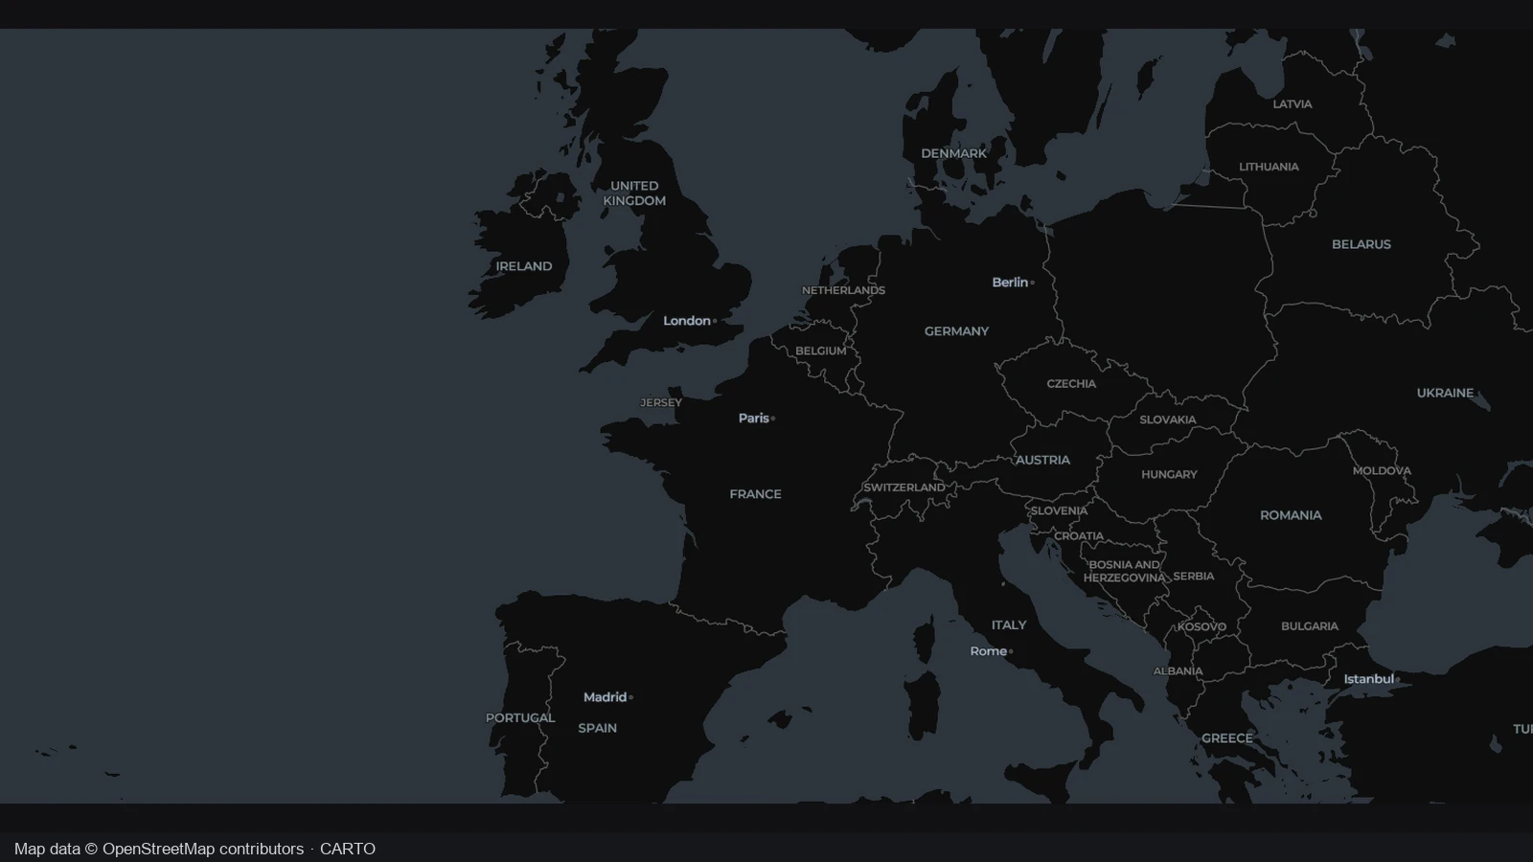1533x862 pixels.
Task: Click the Paris city label
Action: click(754, 418)
